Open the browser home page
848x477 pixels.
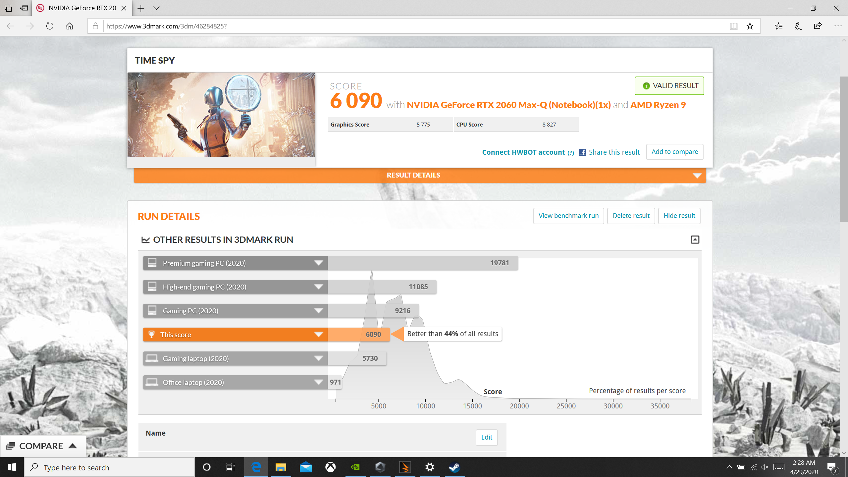coord(70,26)
